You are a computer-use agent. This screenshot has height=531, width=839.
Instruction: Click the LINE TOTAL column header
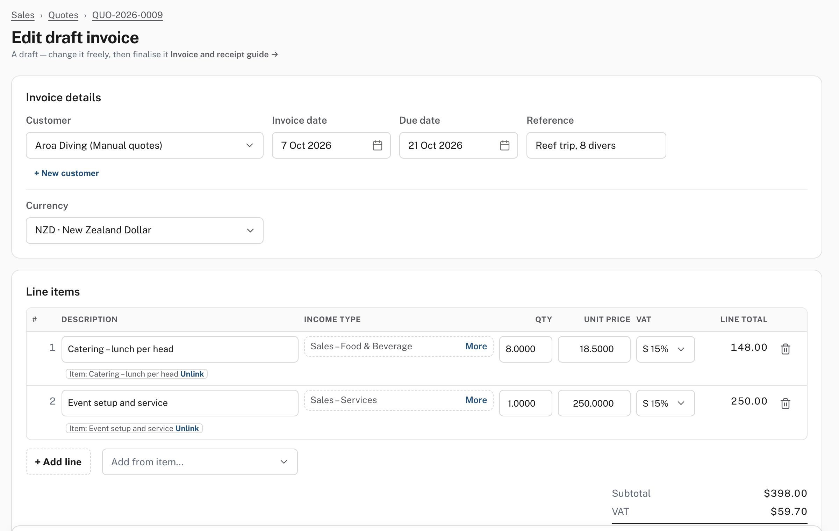pyautogui.click(x=744, y=319)
